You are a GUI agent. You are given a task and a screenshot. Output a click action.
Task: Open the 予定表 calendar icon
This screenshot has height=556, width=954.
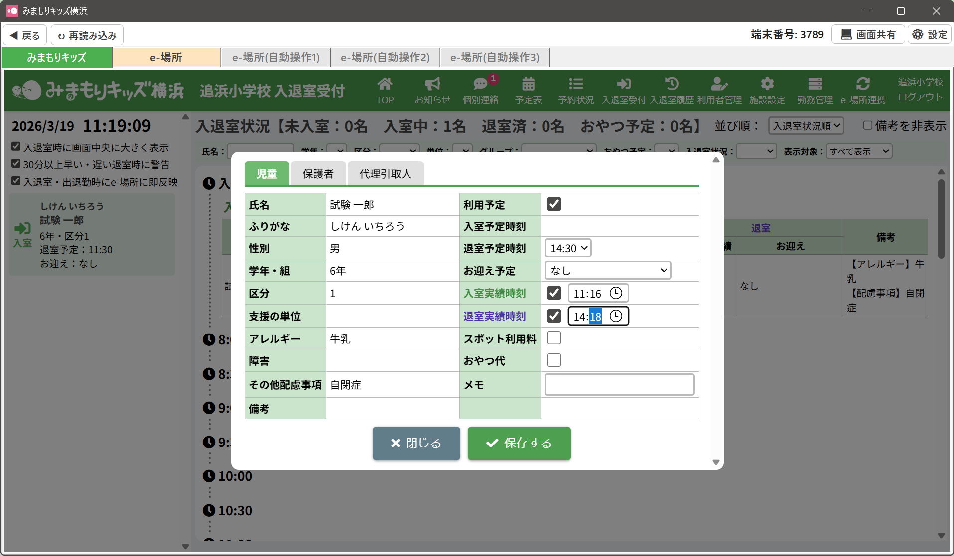[528, 90]
